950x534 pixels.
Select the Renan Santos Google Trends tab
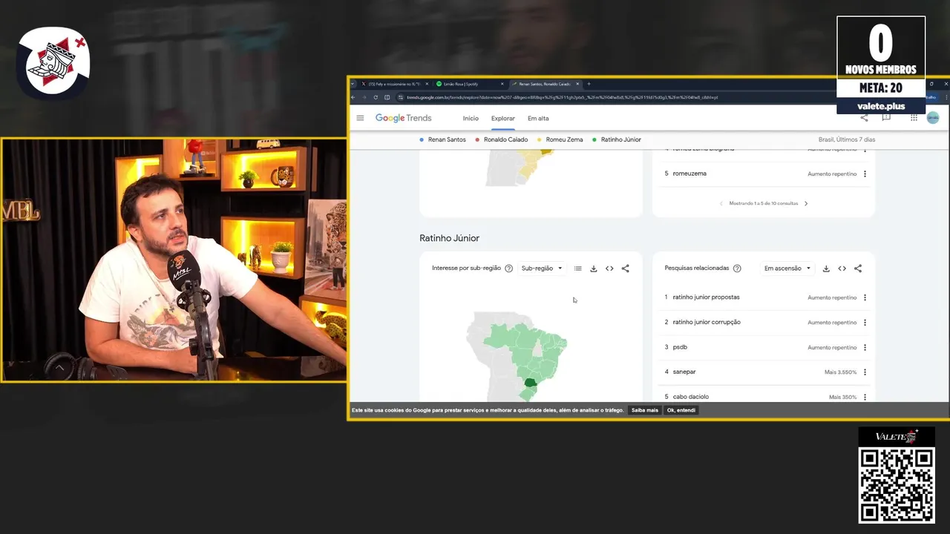pyautogui.click(x=546, y=84)
